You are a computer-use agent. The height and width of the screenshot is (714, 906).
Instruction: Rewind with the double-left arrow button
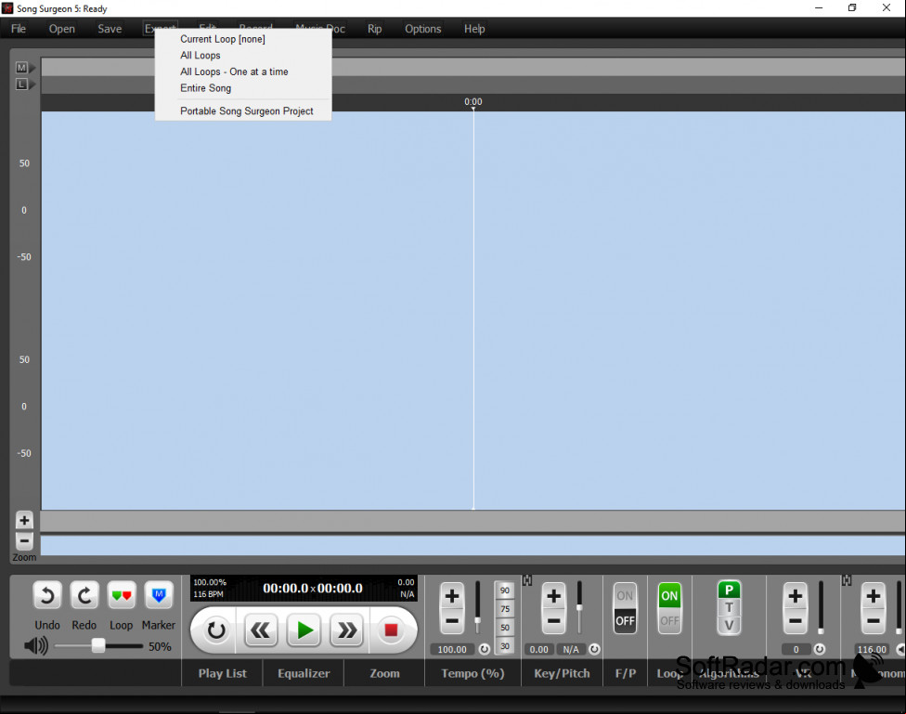point(261,630)
